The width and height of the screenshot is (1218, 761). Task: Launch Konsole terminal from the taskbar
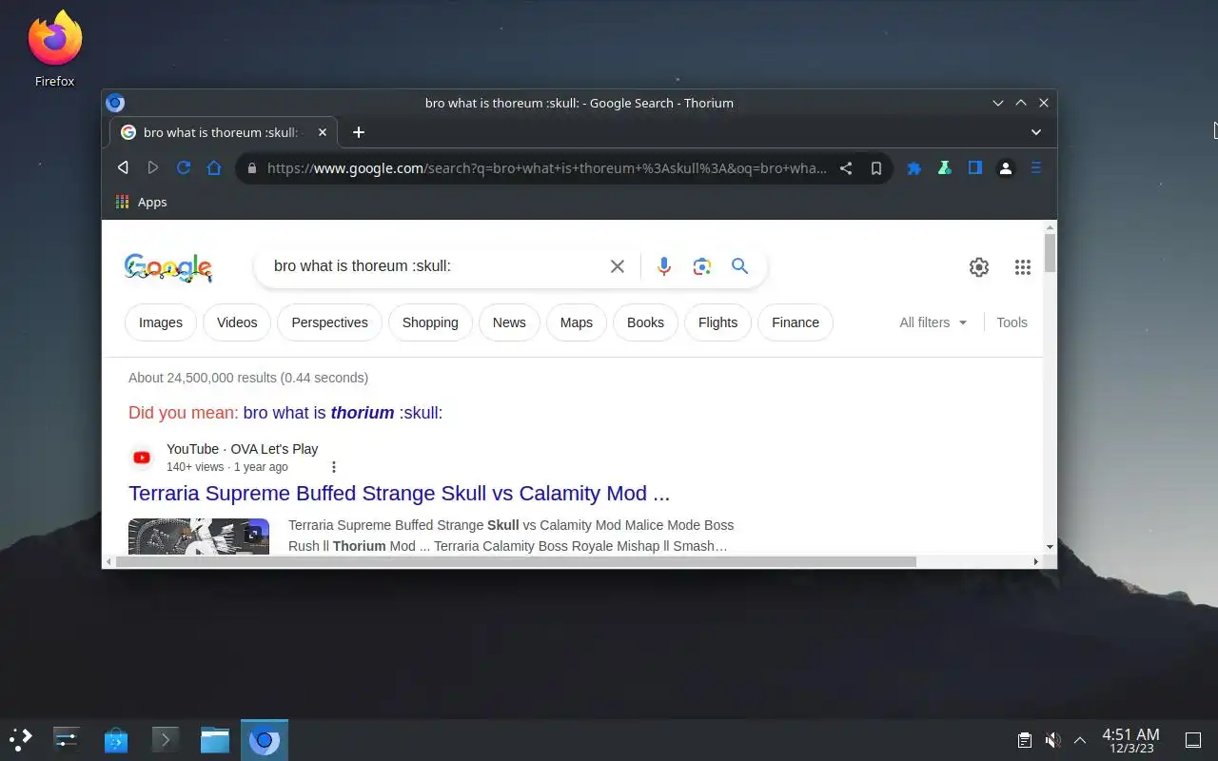(166, 739)
